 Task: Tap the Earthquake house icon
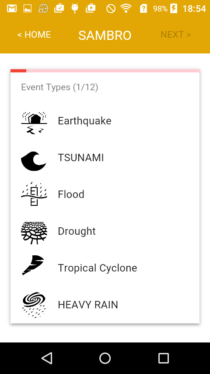[34, 123]
